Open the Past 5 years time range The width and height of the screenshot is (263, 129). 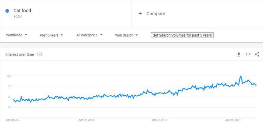(51, 35)
